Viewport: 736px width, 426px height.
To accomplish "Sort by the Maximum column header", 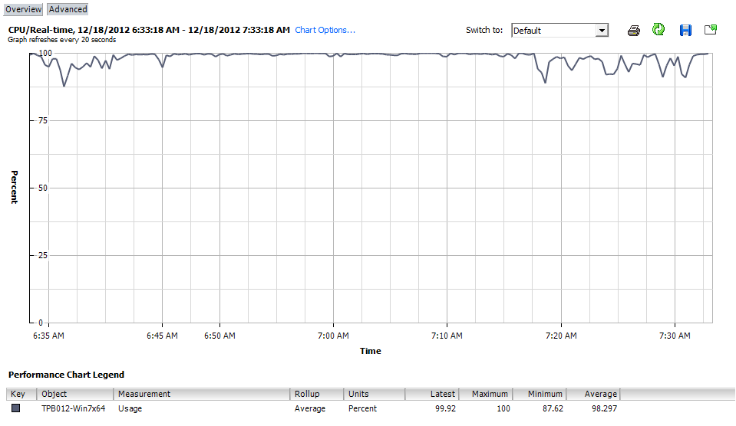I will click(485, 394).
